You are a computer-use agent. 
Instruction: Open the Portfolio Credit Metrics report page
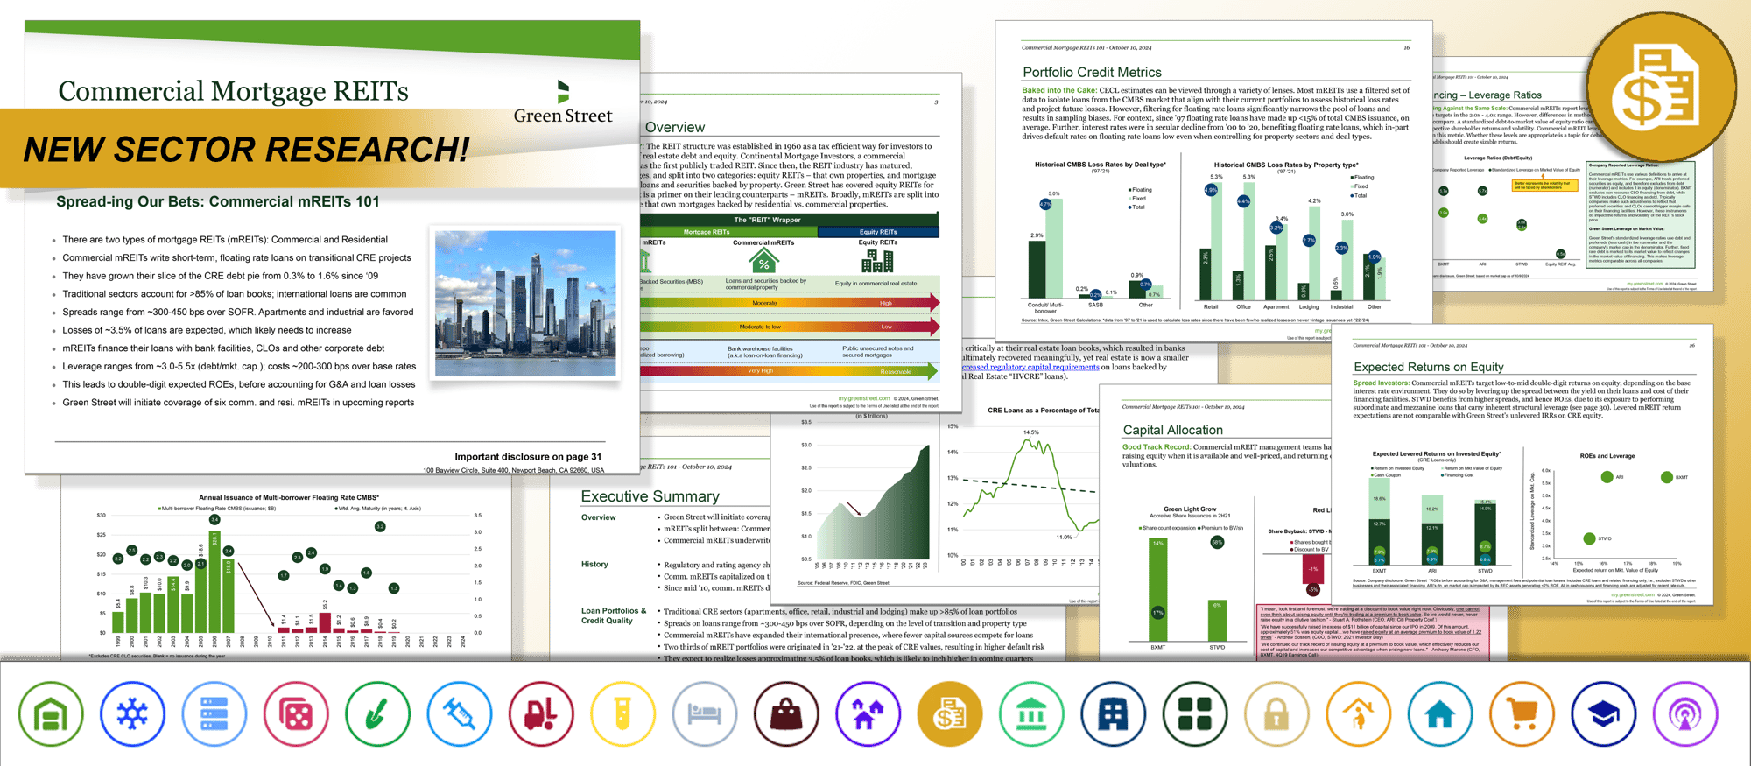click(x=1213, y=182)
